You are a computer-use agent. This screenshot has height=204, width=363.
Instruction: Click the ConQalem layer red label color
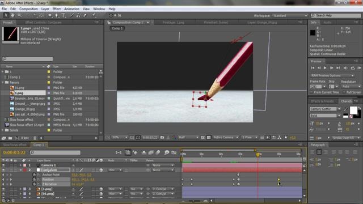tap(24, 170)
